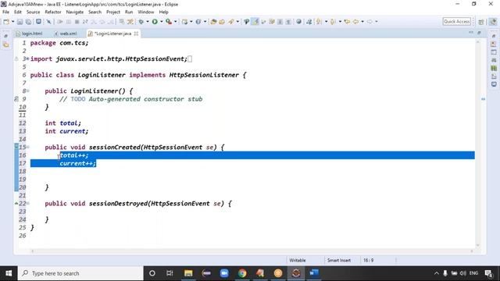The image size is (500, 281).
Task: Open the Project Explorer sidebar icon
Action: pos(5,44)
